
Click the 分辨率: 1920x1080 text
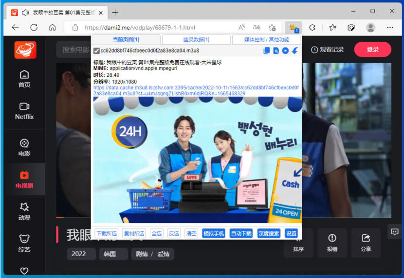(115, 82)
